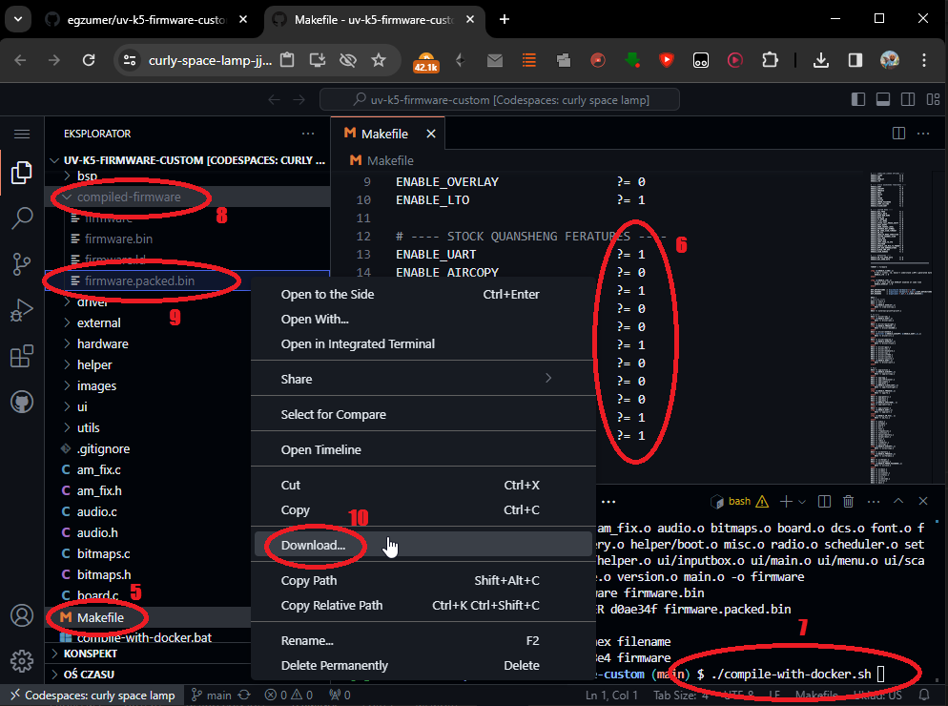Open the Manage settings gear
Viewport: 948px width, 706px height.
point(21,660)
